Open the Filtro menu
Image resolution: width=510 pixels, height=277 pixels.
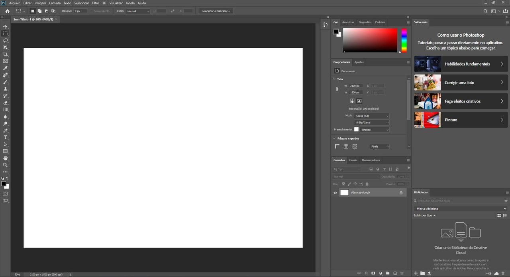point(96,3)
